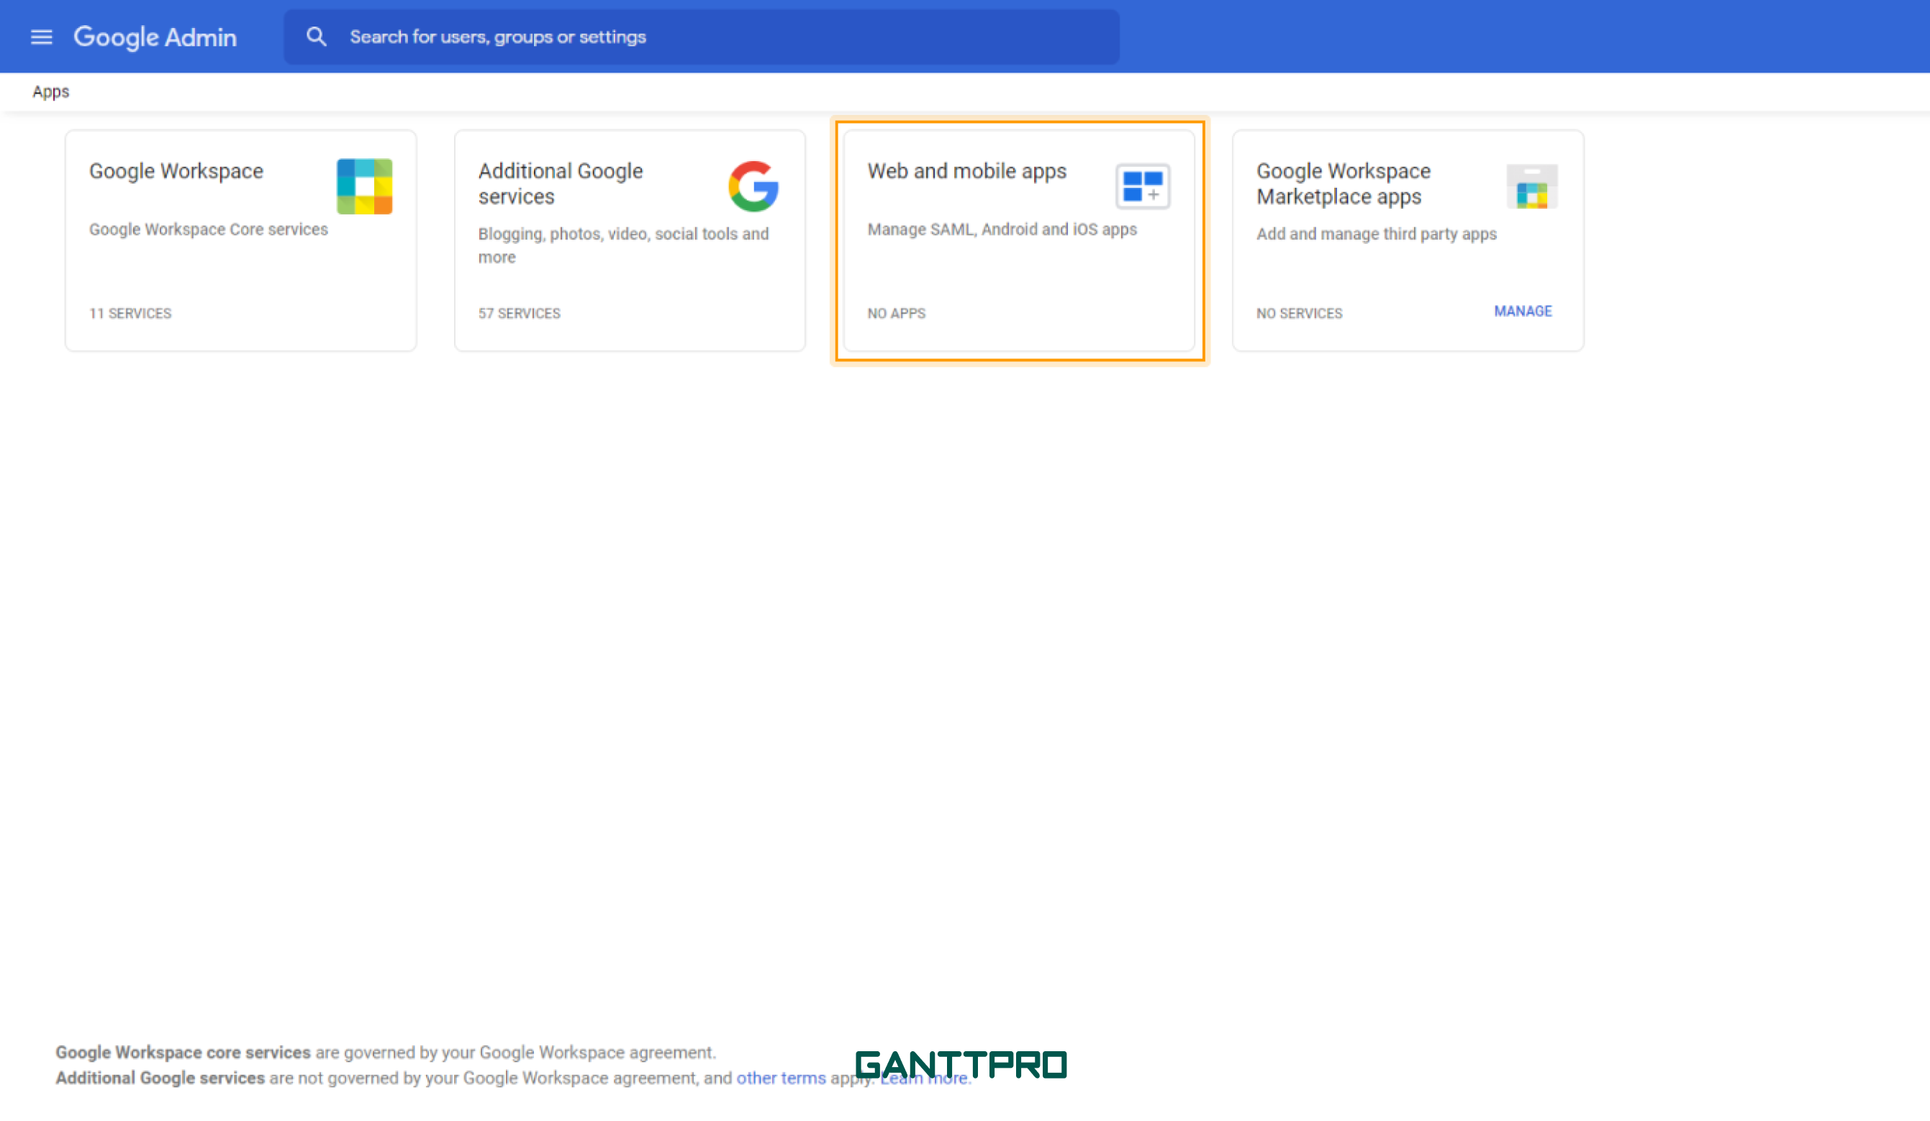Click 'Blogging, photos, video, social tools' description
This screenshot has width=1930, height=1121.
[623, 245]
